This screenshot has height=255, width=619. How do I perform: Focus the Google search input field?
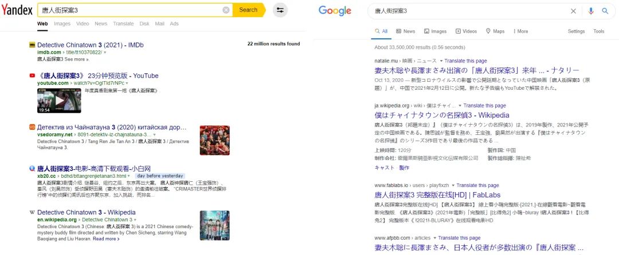click(x=469, y=11)
